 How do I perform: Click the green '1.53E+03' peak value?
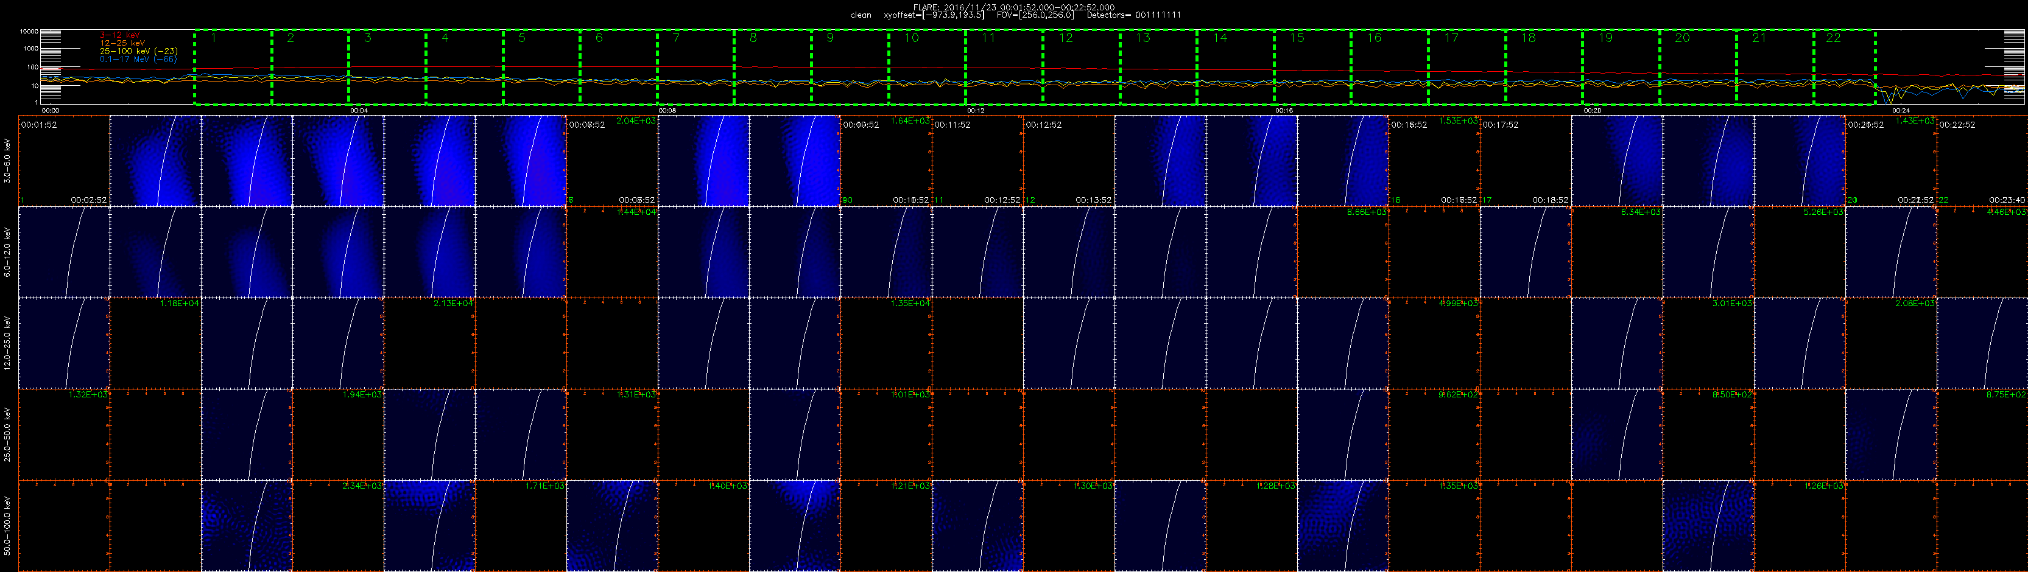click(1458, 120)
